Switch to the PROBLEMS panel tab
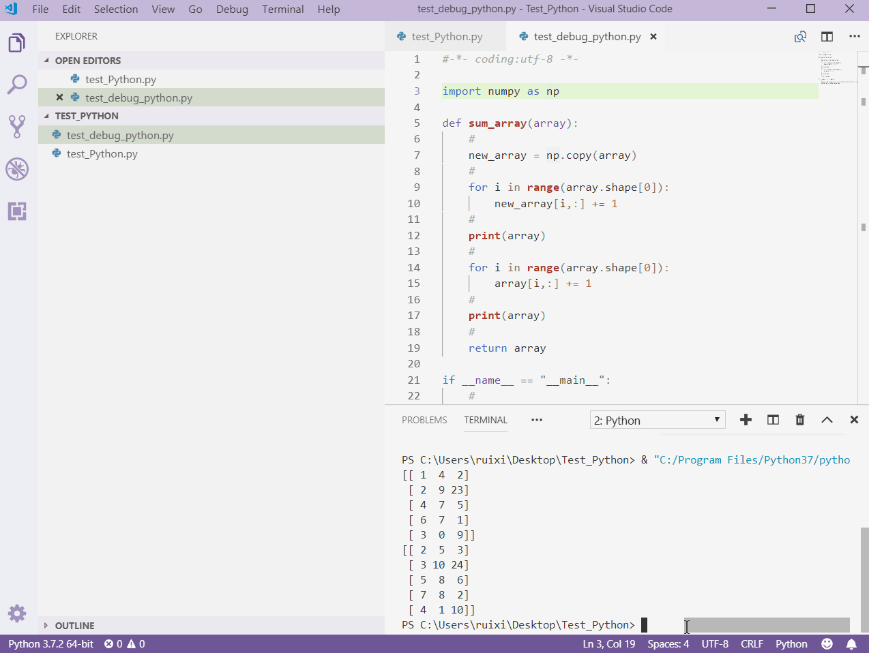The width and height of the screenshot is (869, 653). pos(424,420)
